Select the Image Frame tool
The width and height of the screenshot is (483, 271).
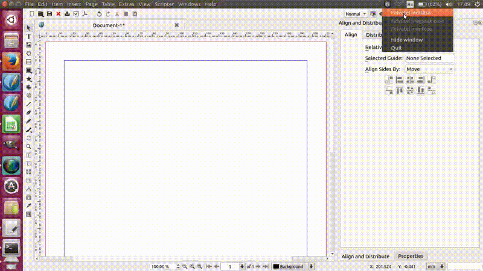[28, 45]
